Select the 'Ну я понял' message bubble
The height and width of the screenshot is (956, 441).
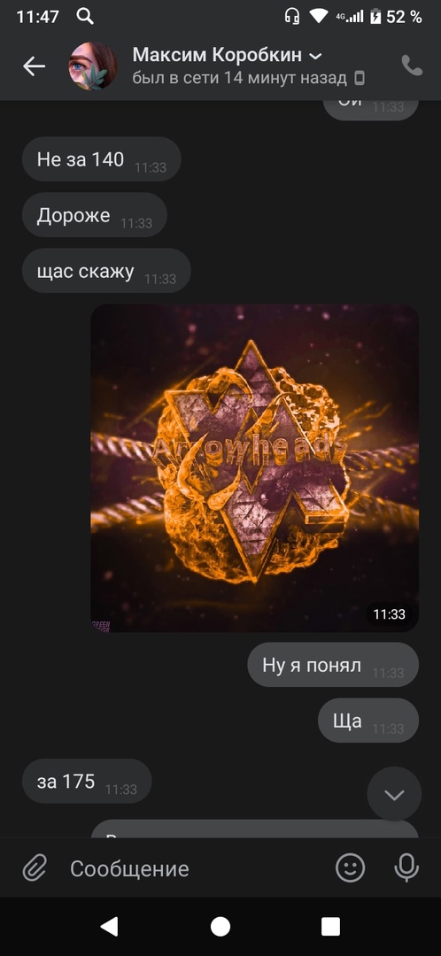coord(333,665)
